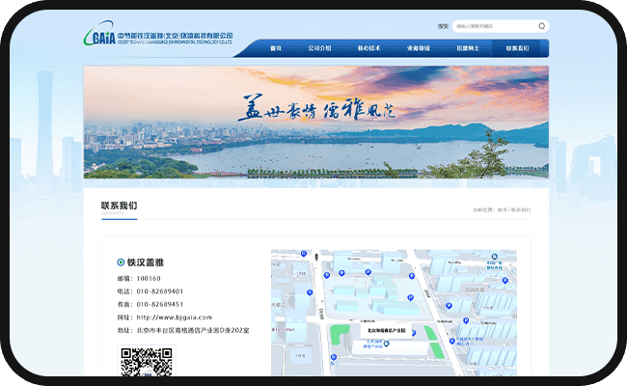The height and width of the screenshot is (386, 627).
Task: Click the QR code image
Action: coord(145,363)
